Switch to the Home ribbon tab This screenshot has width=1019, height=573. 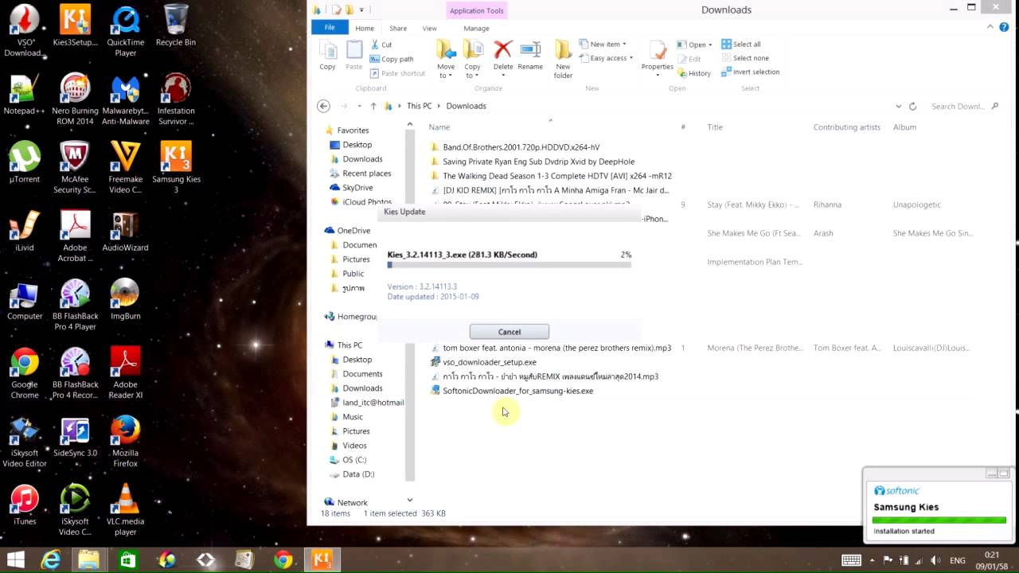pos(365,28)
